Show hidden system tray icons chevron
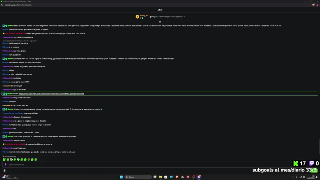 [293, 177]
